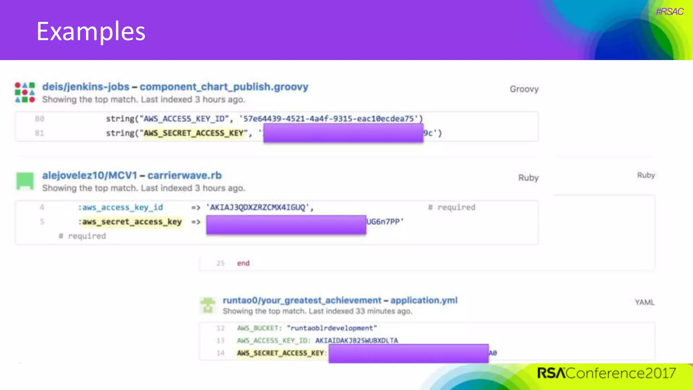Viewport: 693px width, 390px height.
Task: Open component_chart_publish.groovy file link
Action: [224, 87]
